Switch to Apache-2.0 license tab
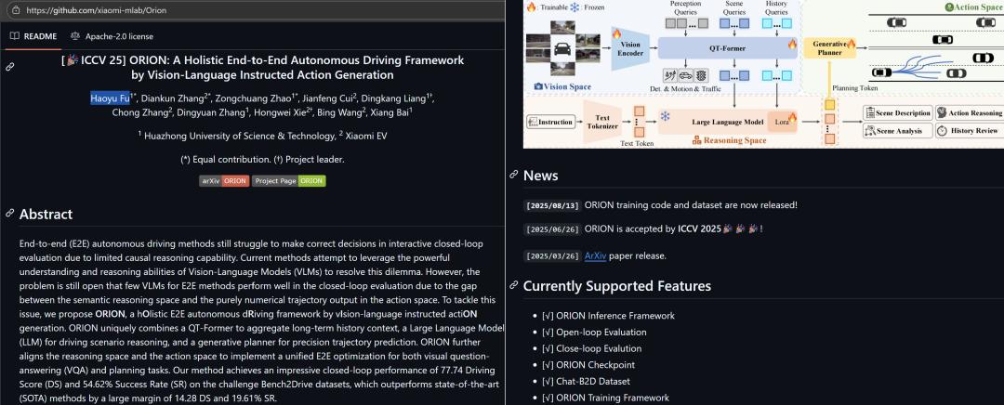Screen dimensions: 1004x405 [112, 36]
